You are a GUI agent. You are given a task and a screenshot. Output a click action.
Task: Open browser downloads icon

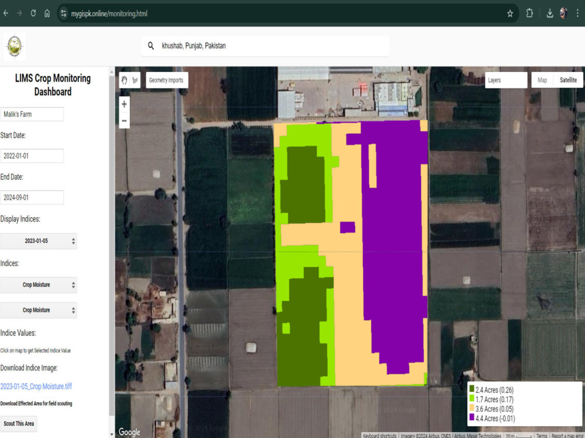coord(549,13)
